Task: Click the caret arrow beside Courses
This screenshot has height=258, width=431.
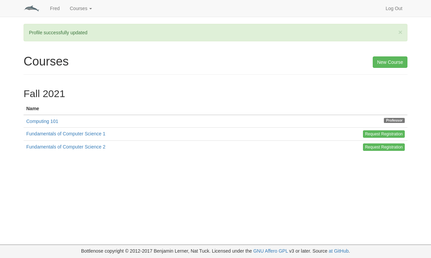Action: (x=91, y=9)
